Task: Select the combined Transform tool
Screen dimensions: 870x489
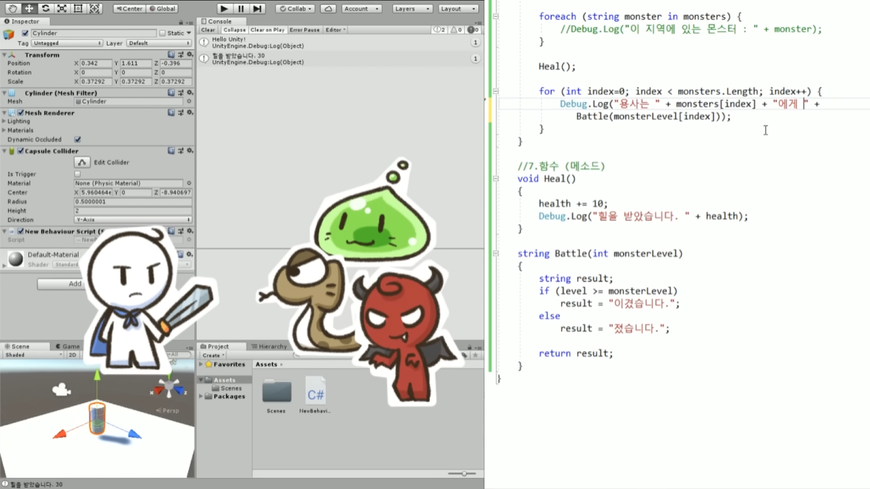Action: 95,8
